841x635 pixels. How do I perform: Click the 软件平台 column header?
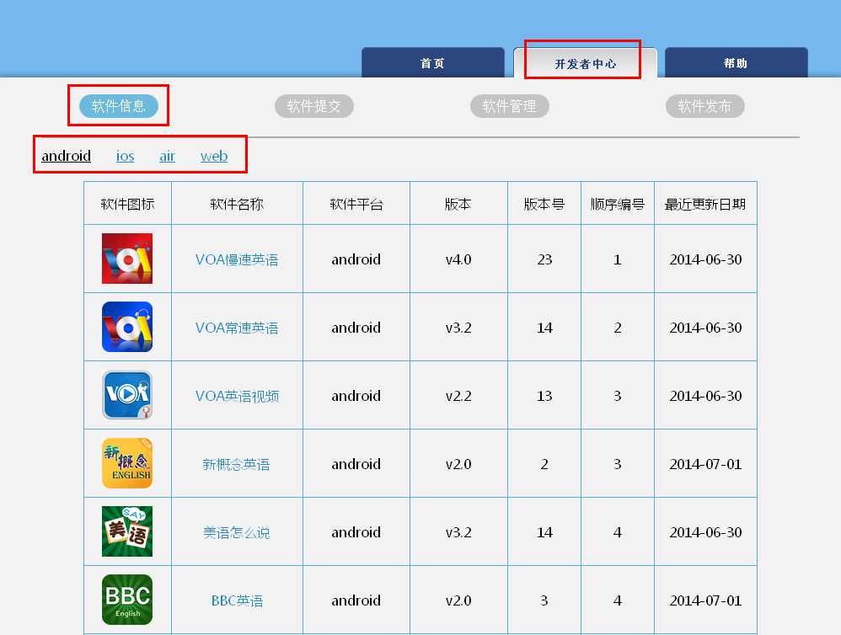point(356,204)
